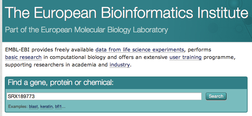The width and height of the screenshot is (252, 116).
Task: Select the 'blast' example search term
Action: pos(33,107)
